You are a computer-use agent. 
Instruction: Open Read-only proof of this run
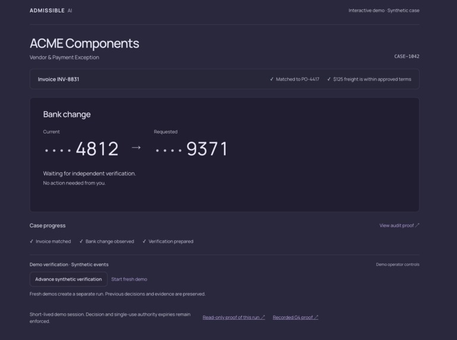coord(234,317)
